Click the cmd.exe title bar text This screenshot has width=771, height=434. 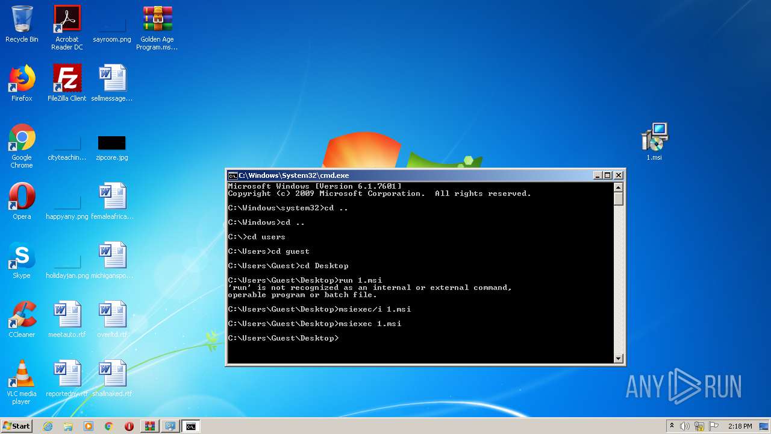294,175
